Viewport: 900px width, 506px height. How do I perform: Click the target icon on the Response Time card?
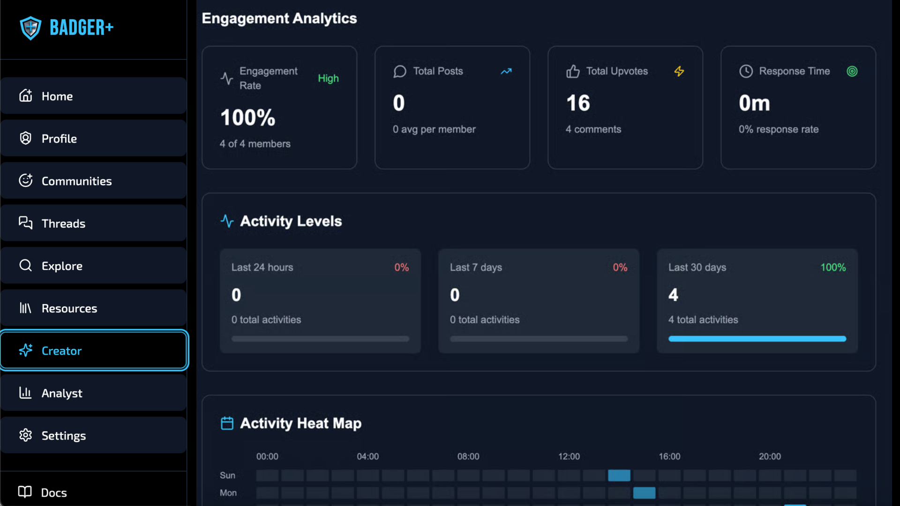852,71
